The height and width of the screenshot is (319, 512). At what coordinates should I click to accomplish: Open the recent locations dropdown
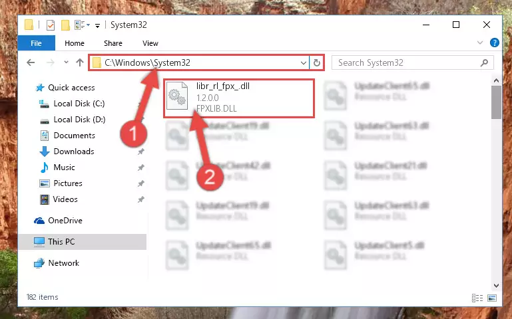tap(67, 62)
